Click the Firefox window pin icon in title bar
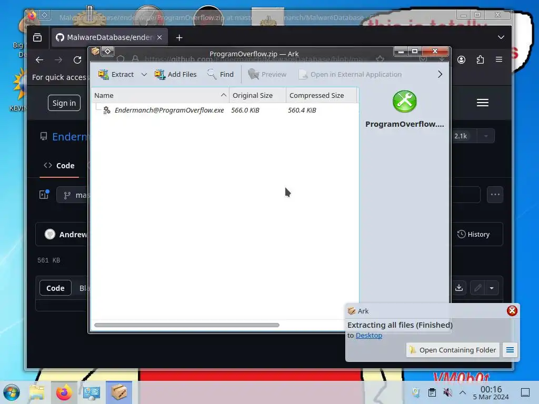Viewport: 539px width, 404px height. click(44, 15)
